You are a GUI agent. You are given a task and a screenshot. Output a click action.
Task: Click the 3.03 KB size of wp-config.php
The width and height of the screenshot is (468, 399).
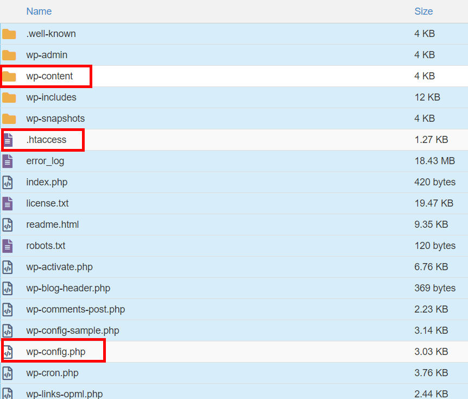pos(431,352)
